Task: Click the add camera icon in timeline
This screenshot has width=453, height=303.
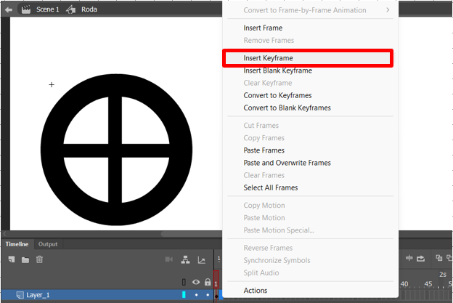Action: [x=169, y=259]
